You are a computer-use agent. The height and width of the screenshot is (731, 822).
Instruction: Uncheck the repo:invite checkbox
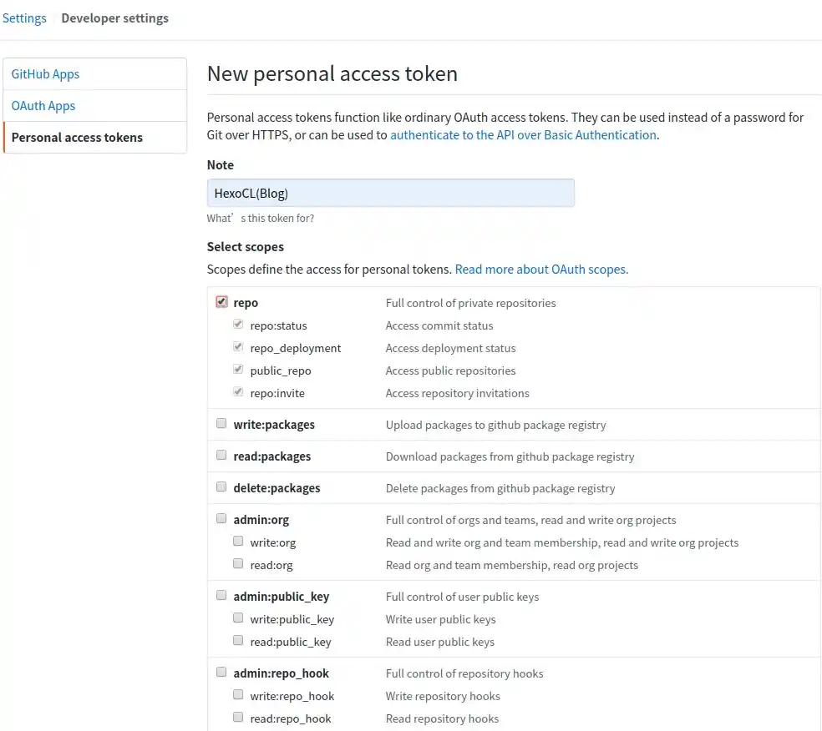click(x=238, y=391)
